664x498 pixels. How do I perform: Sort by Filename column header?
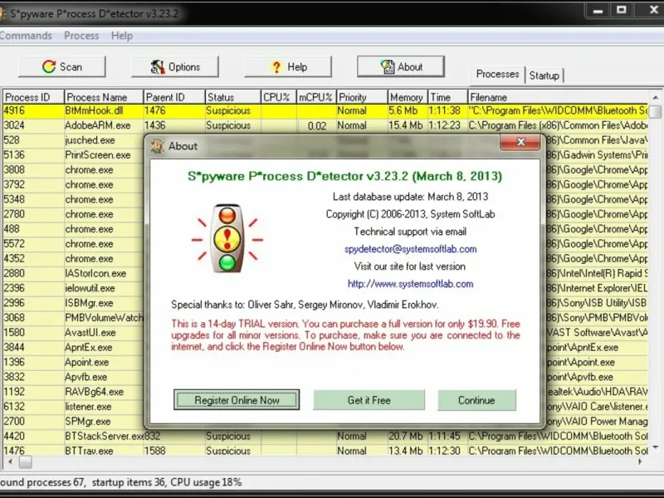558,97
